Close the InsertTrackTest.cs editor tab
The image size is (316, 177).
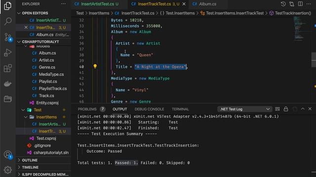184,4
